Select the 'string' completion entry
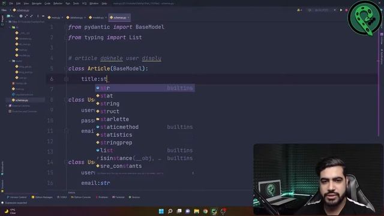The height and width of the screenshot is (216, 384). (x=145, y=104)
